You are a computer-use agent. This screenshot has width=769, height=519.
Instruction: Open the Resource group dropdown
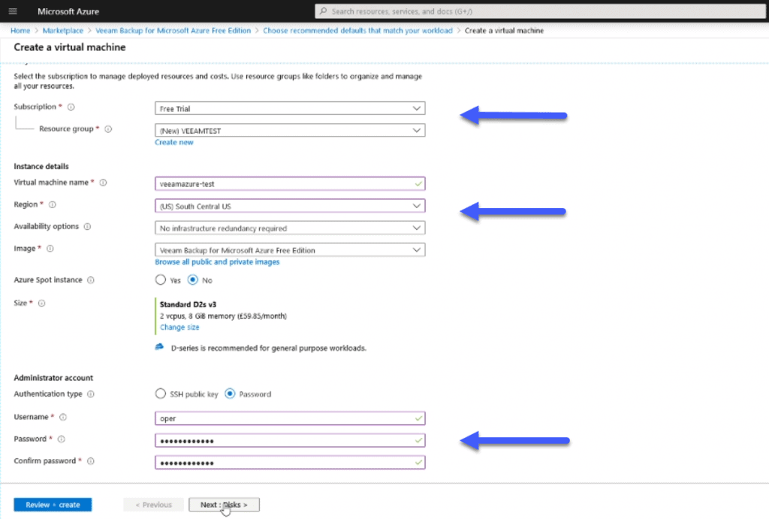point(290,131)
